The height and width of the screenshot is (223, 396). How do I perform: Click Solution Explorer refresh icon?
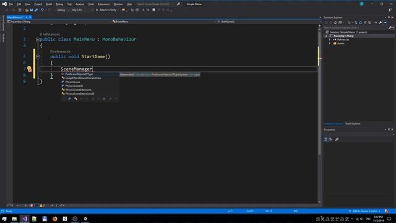(x=360, y=22)
